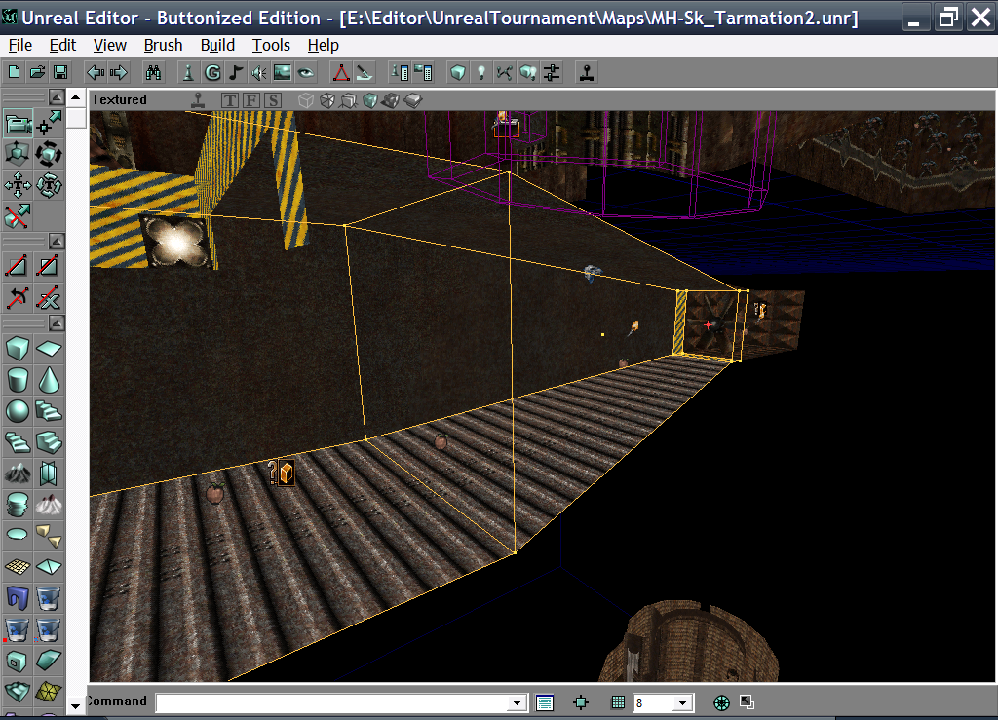The image size is (998, 720).
Task: Click the two-color swatch at bottom right
Action: coord(746,701)
